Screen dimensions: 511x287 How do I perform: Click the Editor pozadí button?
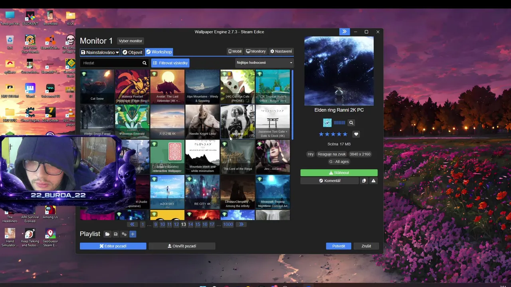(113, 246)
